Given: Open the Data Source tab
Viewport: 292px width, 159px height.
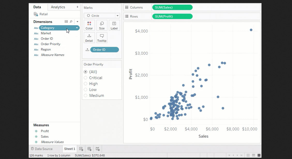Looking at the screenshot, I should click(x=41, y=149).
